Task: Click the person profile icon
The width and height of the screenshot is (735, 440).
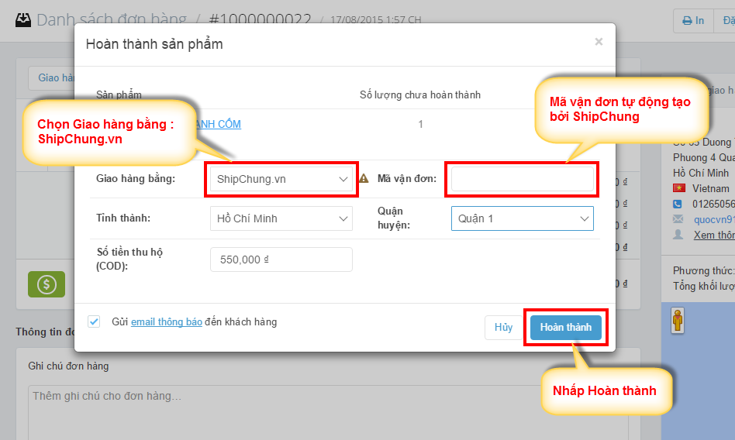Action: click(x=678, y=234)
